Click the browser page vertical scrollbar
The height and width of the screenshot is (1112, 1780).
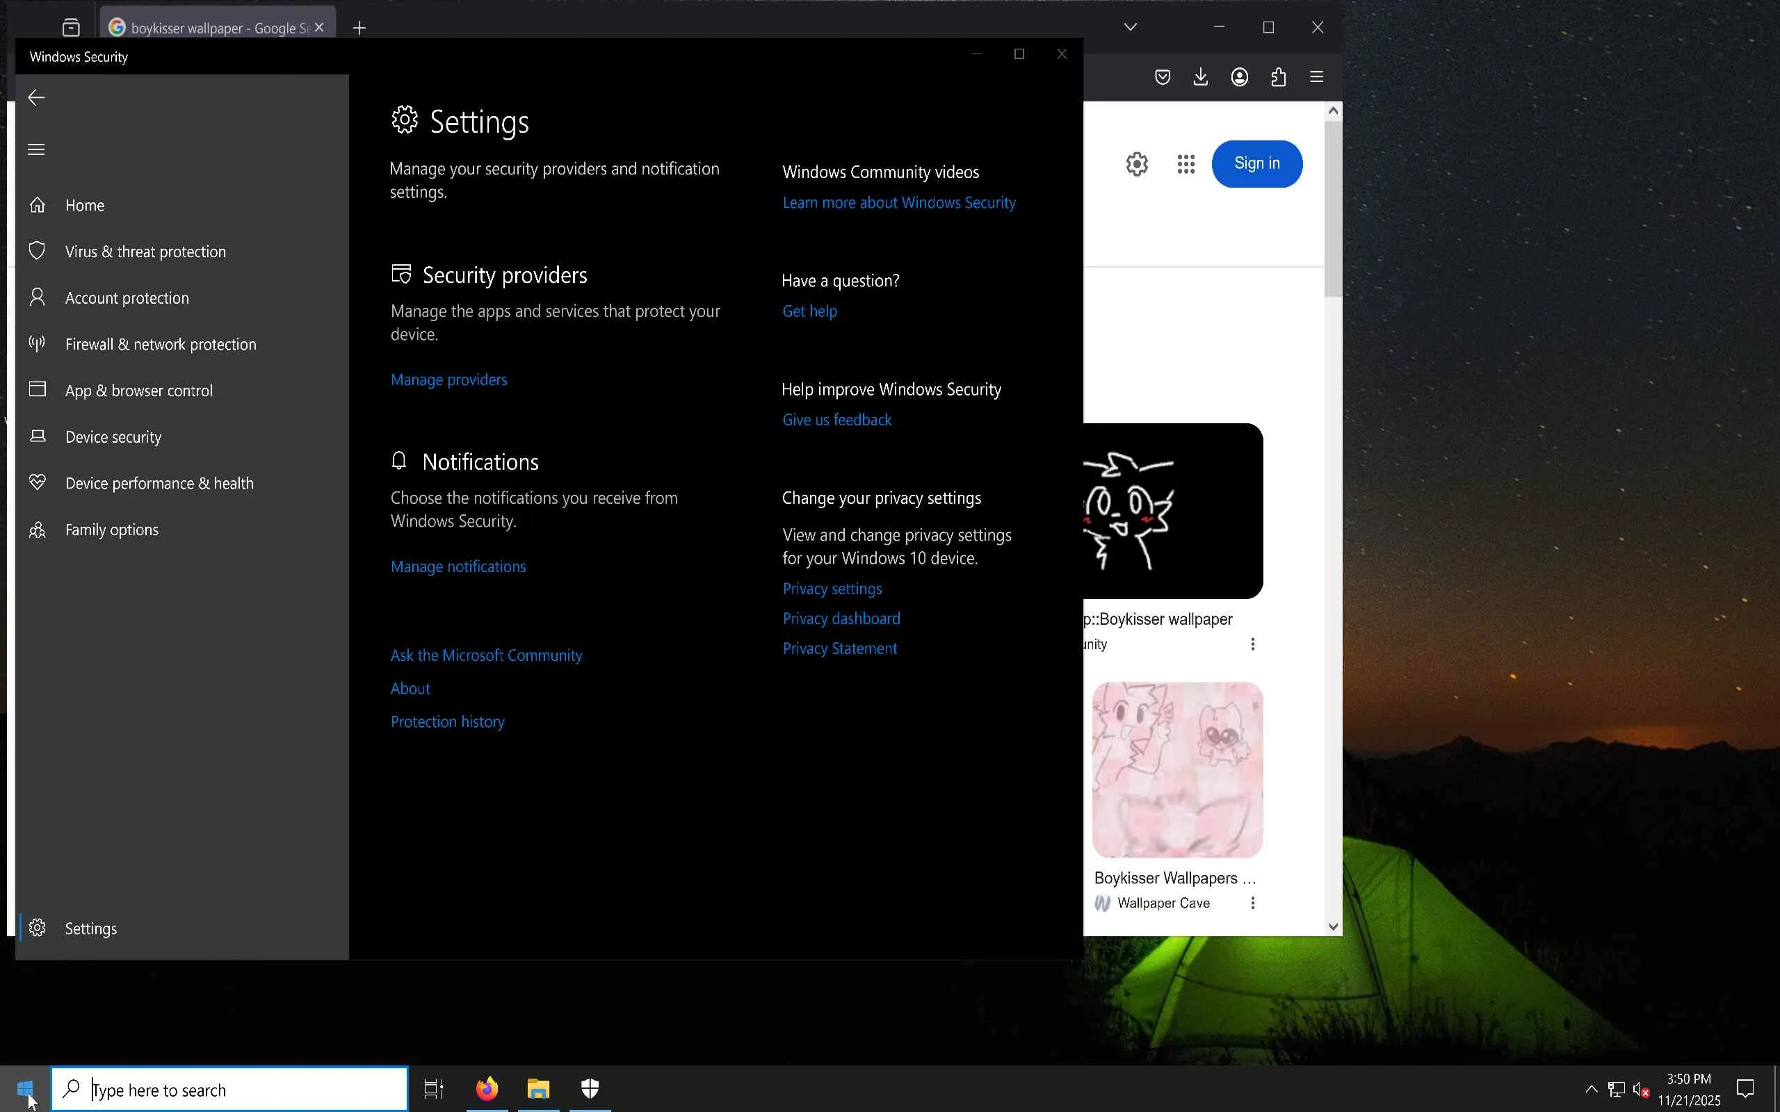pyautogui.click(x=1332, y=210)
